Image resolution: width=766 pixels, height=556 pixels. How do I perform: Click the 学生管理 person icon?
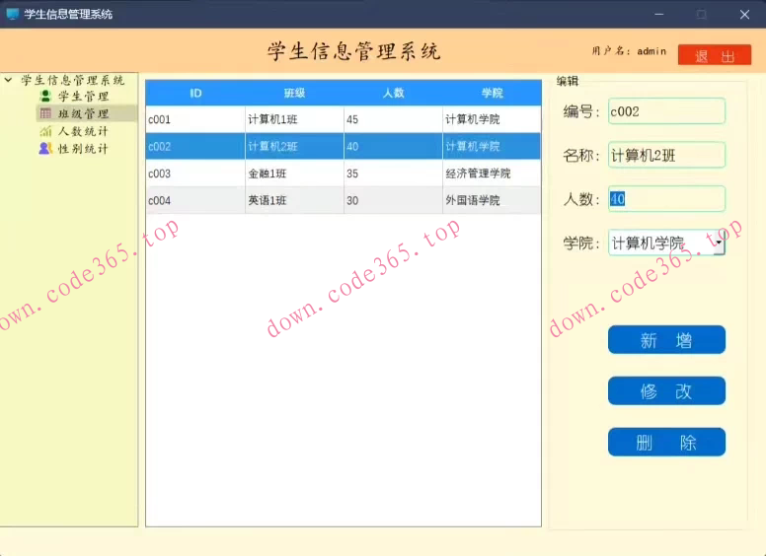coord(45,96)
